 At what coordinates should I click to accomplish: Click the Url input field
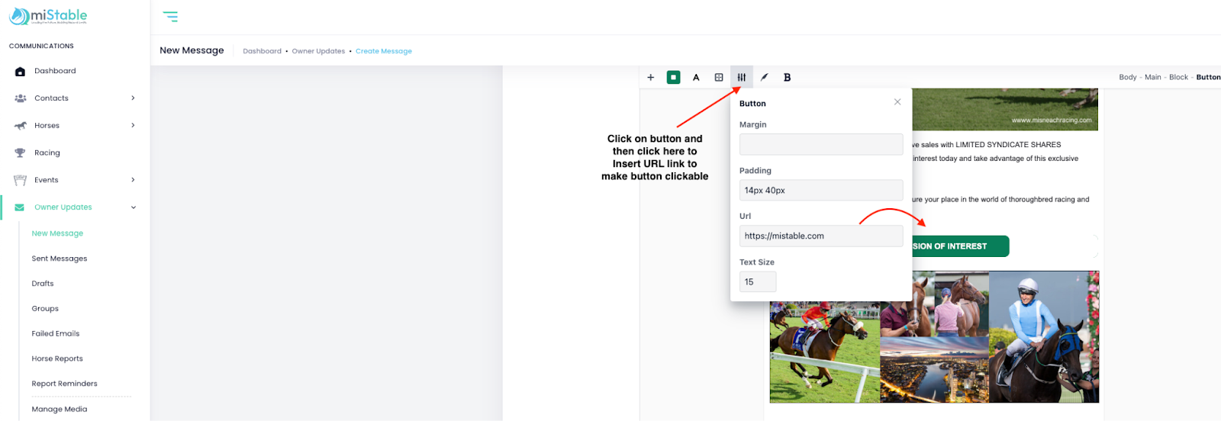820,236
